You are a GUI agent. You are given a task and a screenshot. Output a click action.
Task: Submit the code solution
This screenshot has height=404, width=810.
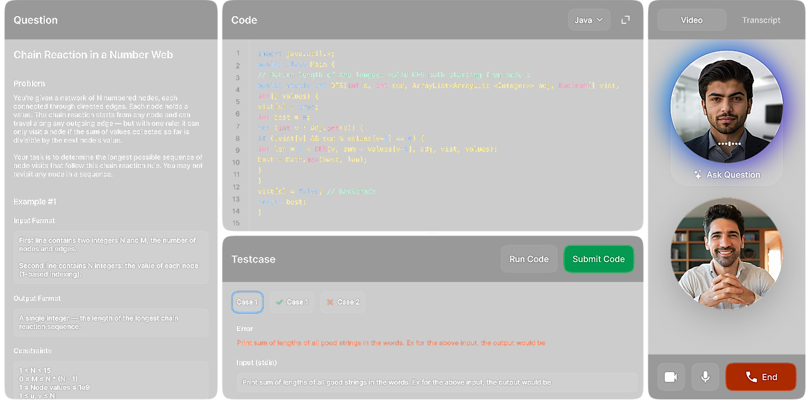click(598, 259)
